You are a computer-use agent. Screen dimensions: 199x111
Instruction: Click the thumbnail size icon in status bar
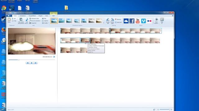154,109
